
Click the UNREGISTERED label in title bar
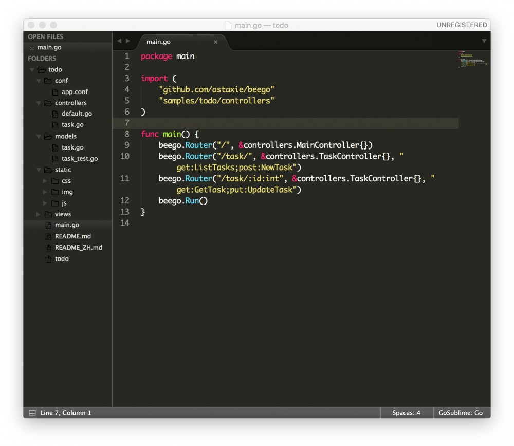pos(462,25)
